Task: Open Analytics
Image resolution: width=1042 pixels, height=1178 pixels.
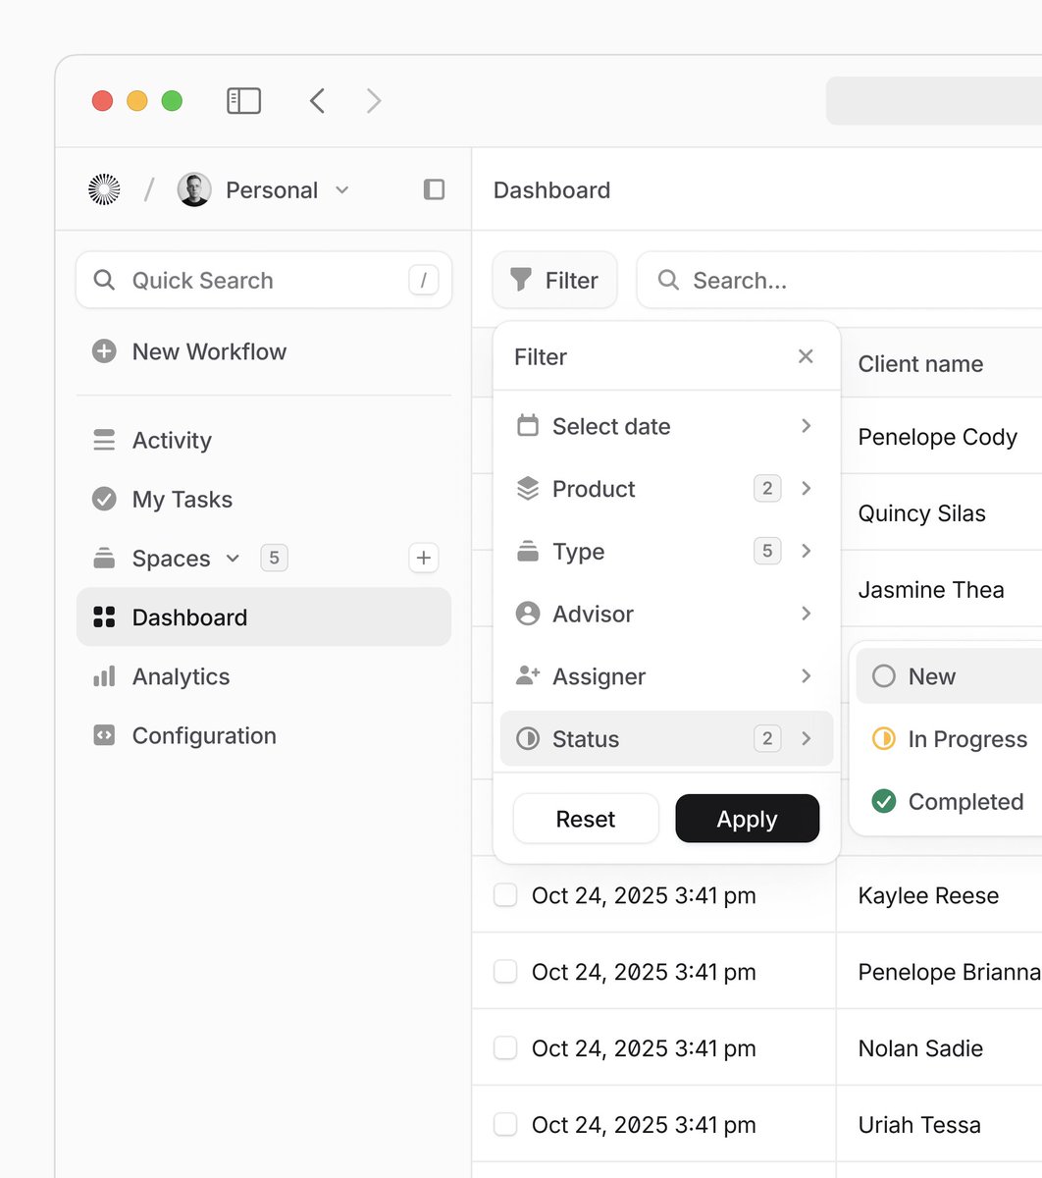Action: (264, 676)
